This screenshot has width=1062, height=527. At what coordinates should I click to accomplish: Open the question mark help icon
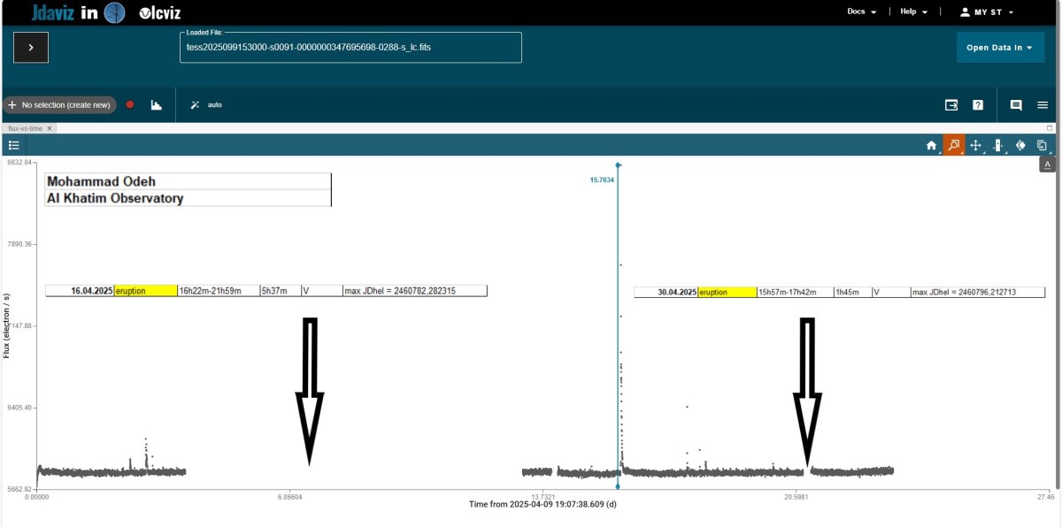click(978, 104)
